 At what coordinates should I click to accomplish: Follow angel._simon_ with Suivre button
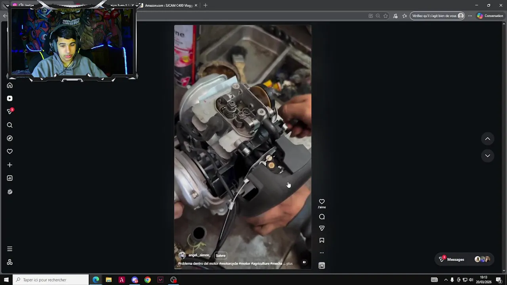click(x=220, y=256)
